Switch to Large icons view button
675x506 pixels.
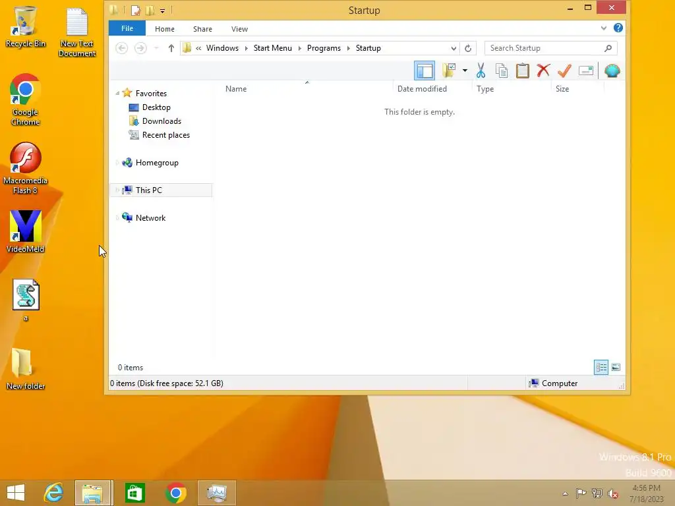click(x=616, y=368)
